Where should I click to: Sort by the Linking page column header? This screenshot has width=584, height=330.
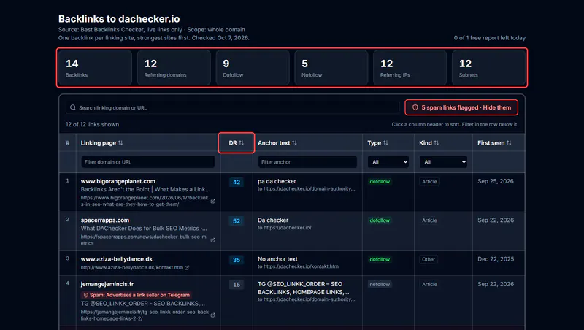99,142
